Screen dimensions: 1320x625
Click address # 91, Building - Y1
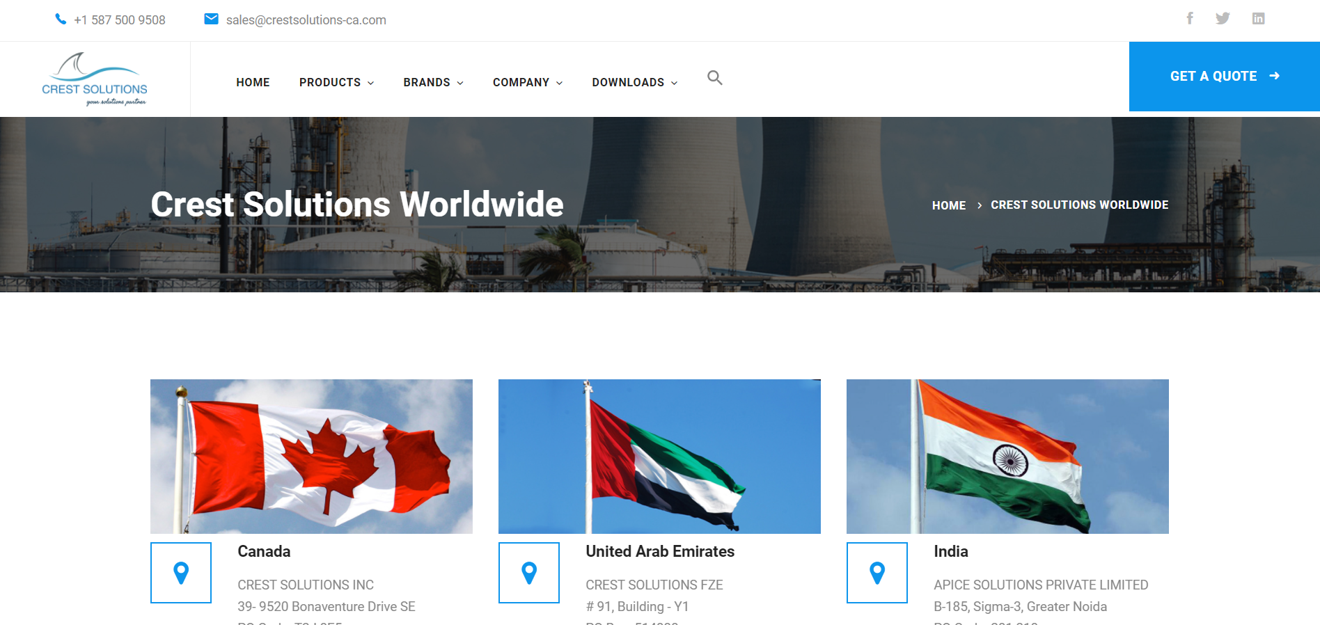click(637, 607)
